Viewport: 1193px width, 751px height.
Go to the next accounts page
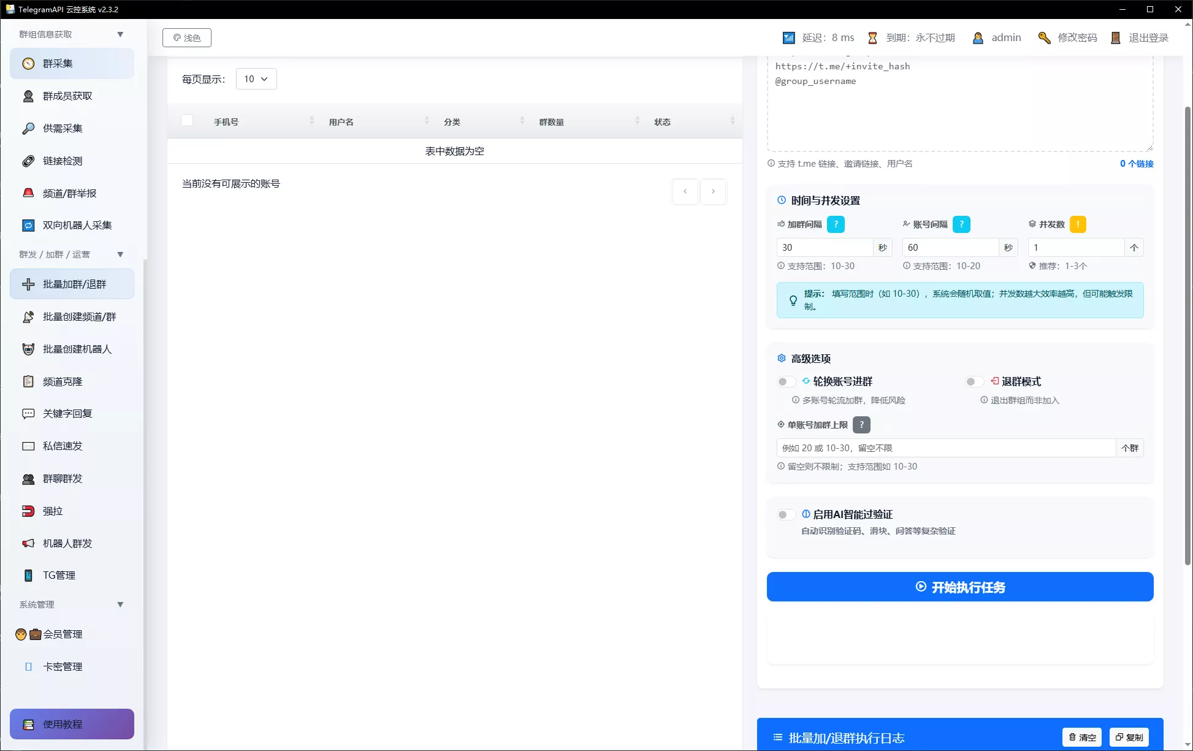click(x=713, y=191)
